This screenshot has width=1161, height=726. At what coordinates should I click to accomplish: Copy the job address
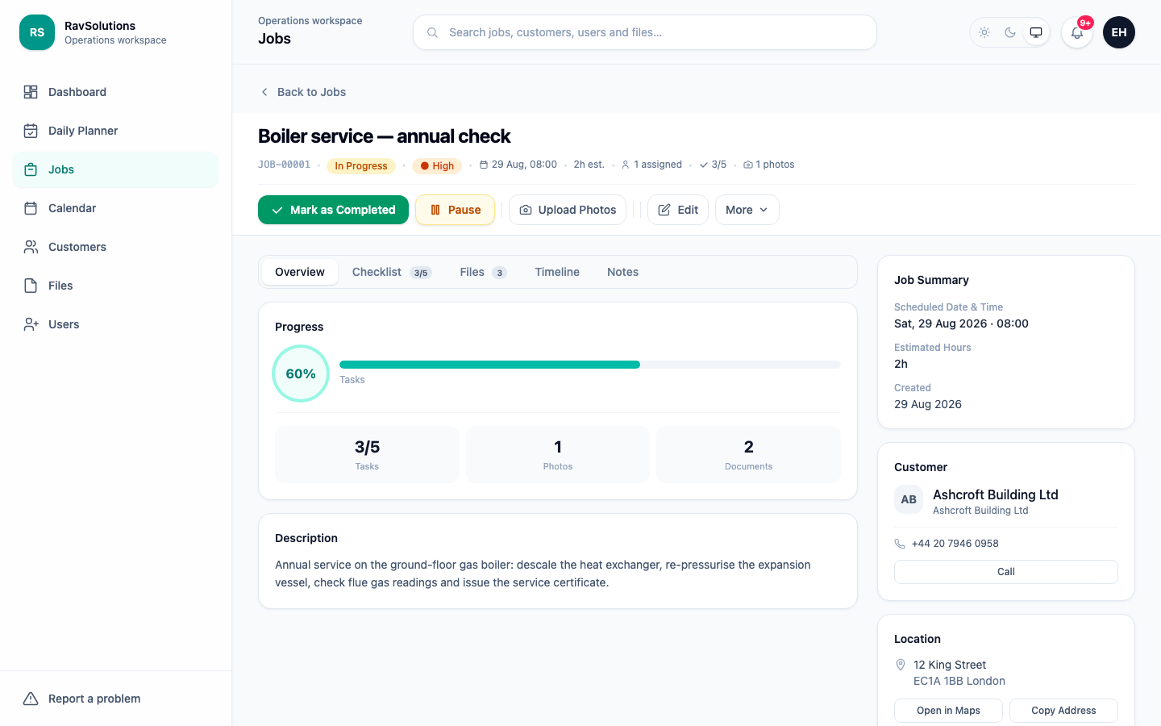(x=1063, y=711)
